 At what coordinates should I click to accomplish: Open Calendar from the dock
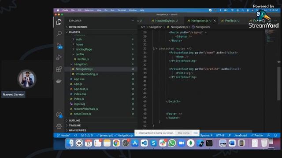click(88, 143)
